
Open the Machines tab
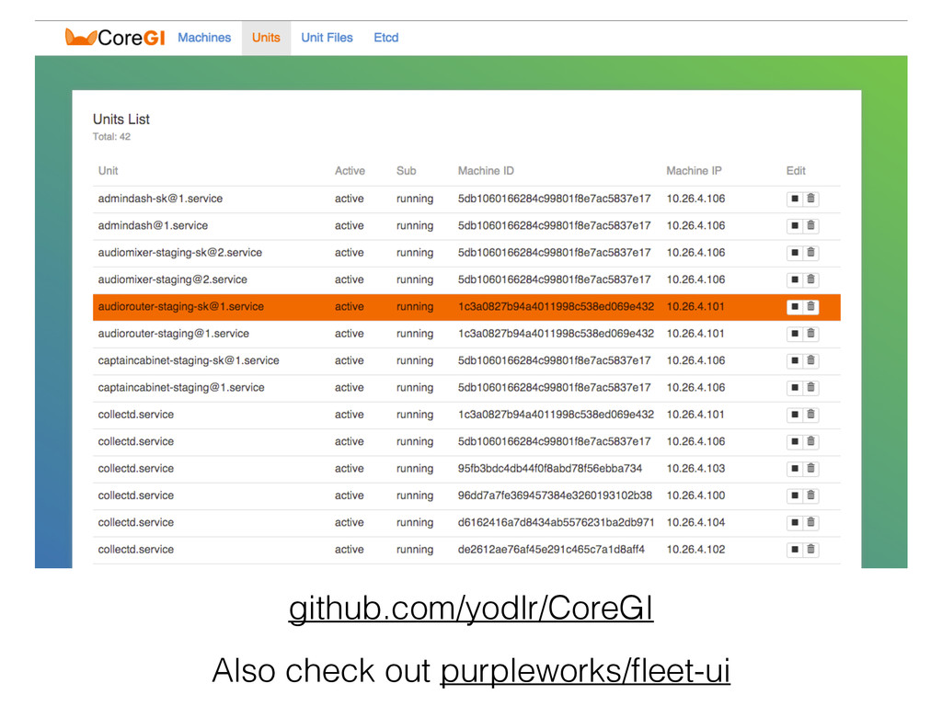[204, 37]
